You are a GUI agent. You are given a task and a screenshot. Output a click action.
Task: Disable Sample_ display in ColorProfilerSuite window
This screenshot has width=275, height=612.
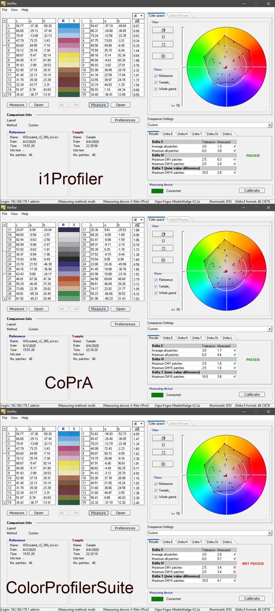click(156, 490)
